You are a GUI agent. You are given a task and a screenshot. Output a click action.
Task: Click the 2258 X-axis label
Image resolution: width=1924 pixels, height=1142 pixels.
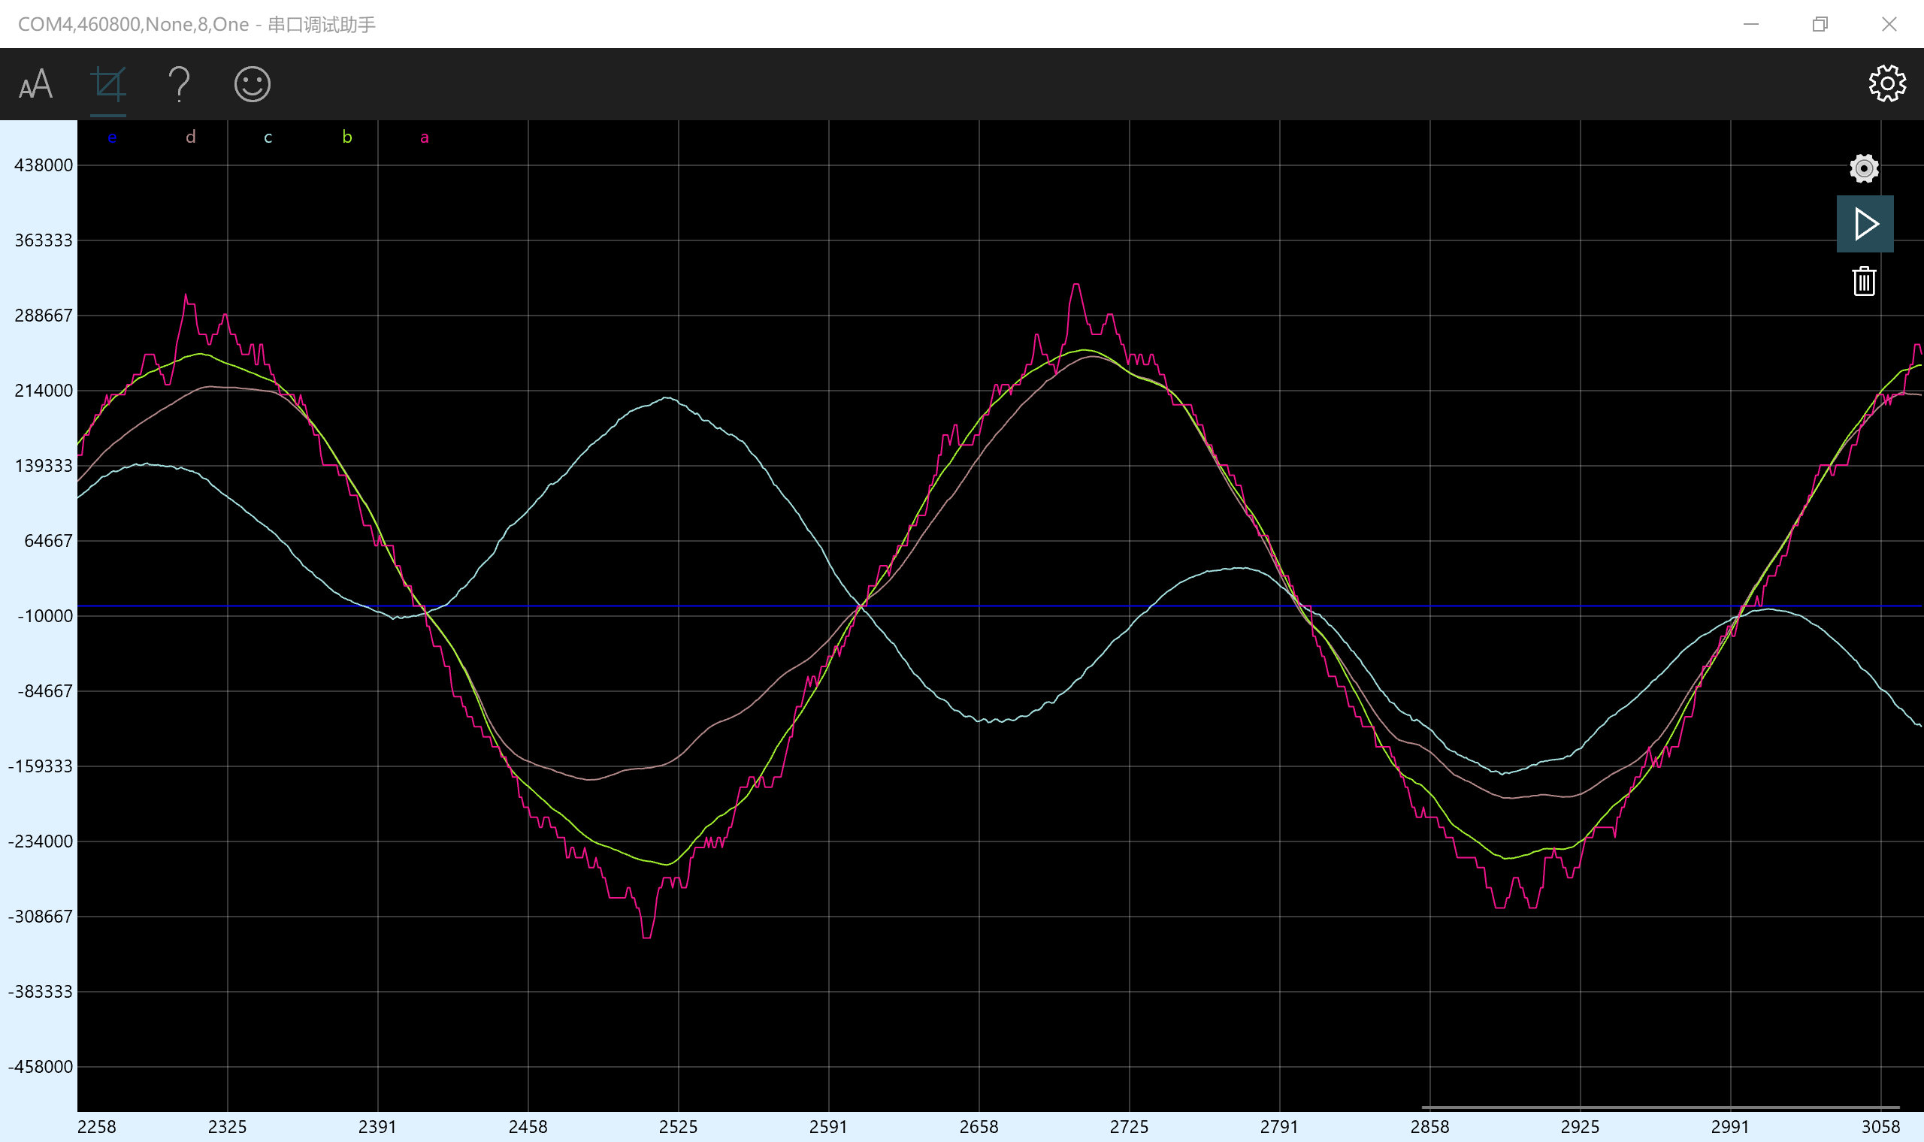pos(97,1127)
